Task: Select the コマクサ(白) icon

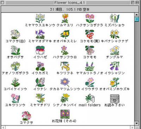Action: (15, 34)
